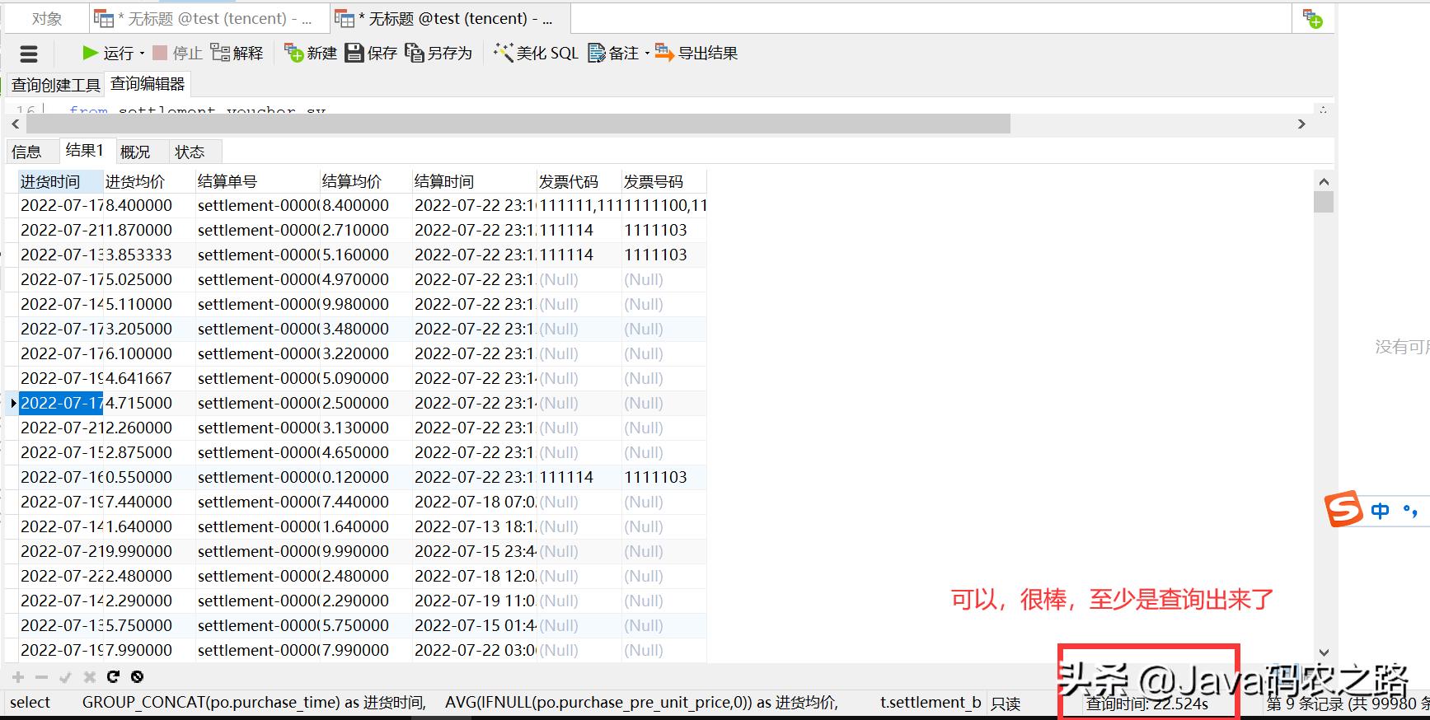
Task: Select 结算时间 2022-07-13 18:1 cell
Action: (x=474, y=526)
